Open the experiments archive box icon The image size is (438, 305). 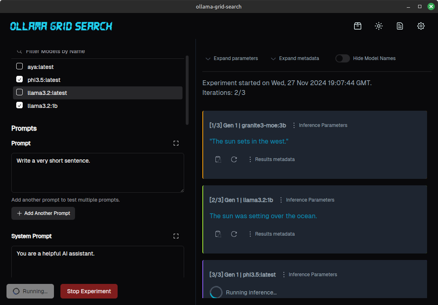358,26
